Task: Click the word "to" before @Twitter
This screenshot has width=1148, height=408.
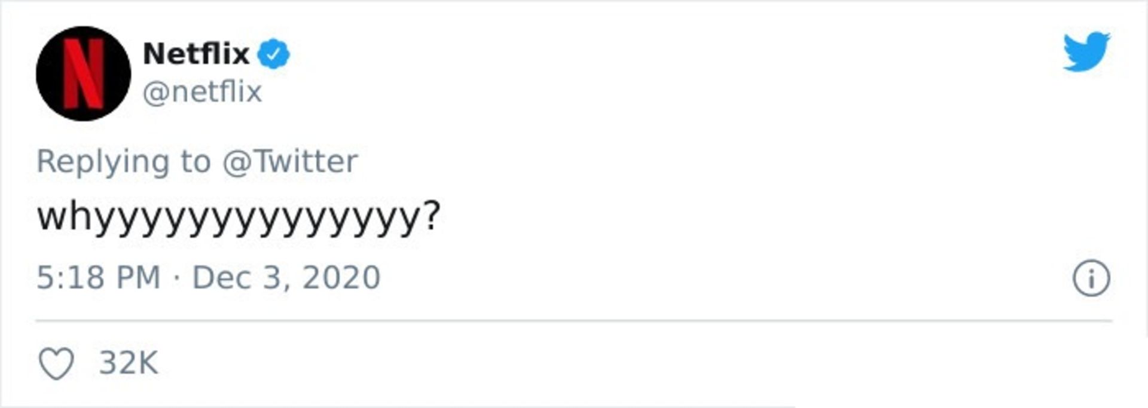Action: click(196, 162)
